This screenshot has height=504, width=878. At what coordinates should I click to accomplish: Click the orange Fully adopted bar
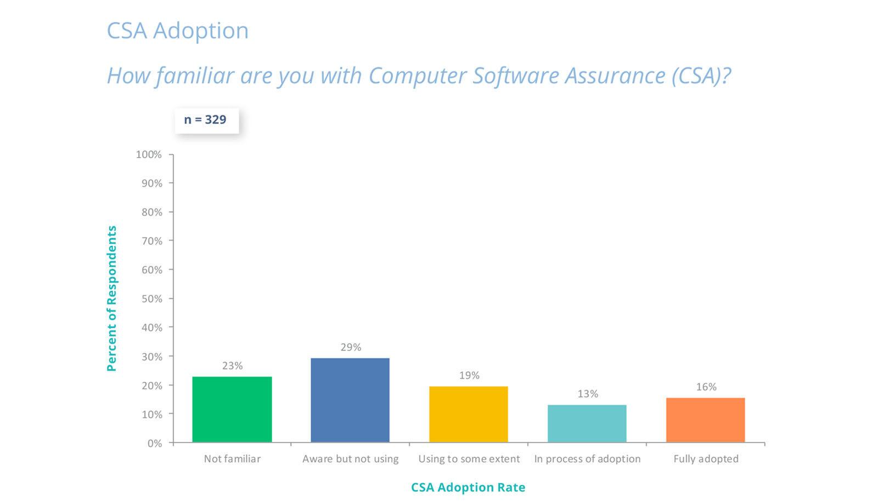(x=706, y=420)
